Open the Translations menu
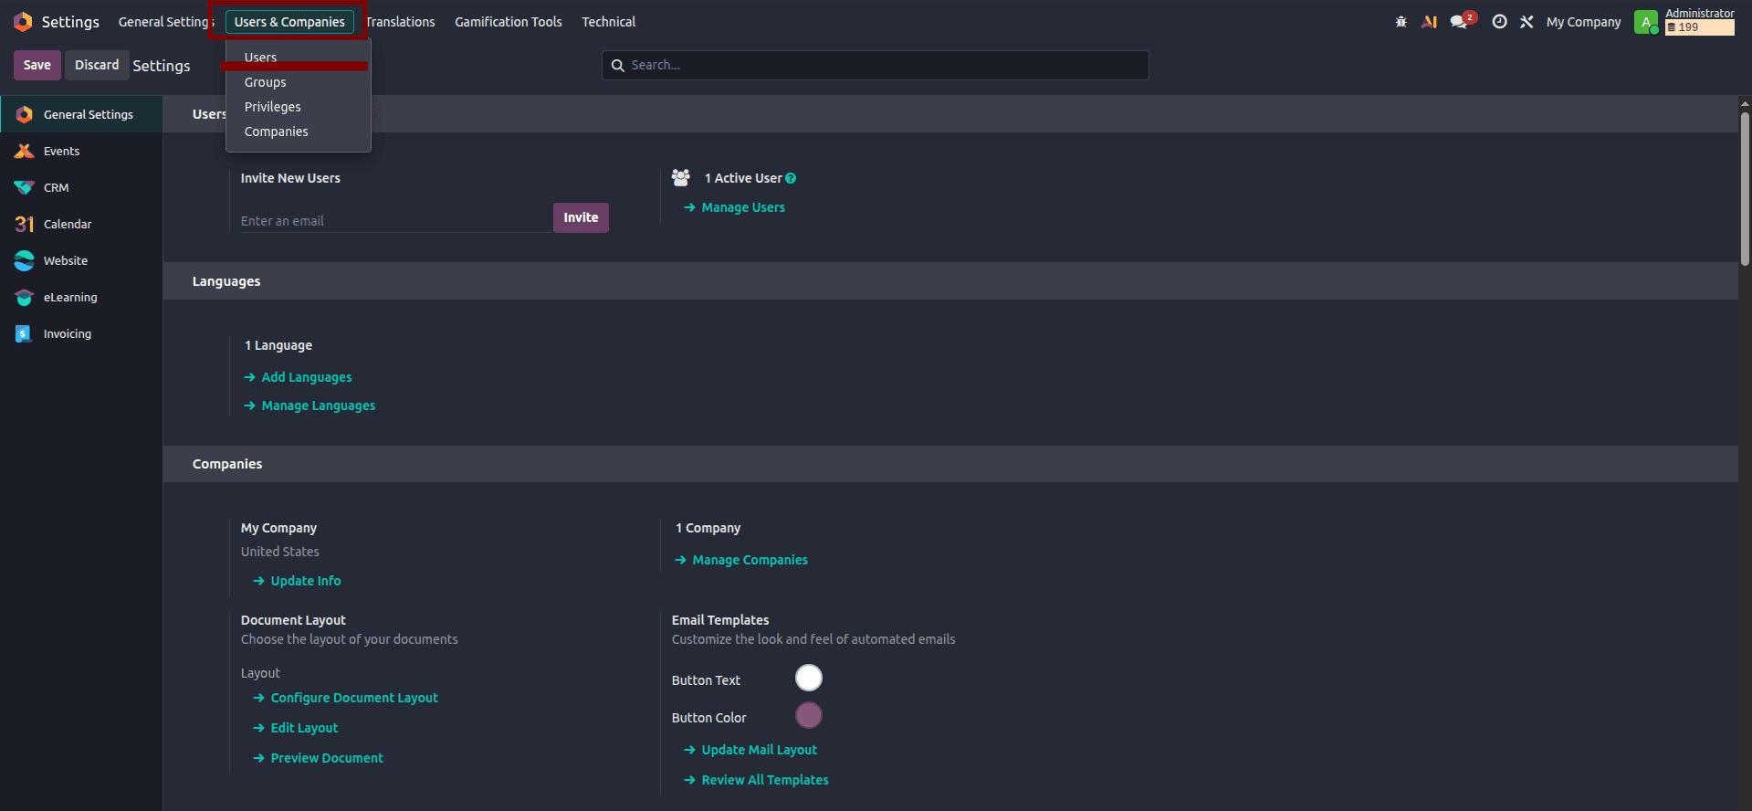The image size is (1752, 811). [x=400, y=22]
